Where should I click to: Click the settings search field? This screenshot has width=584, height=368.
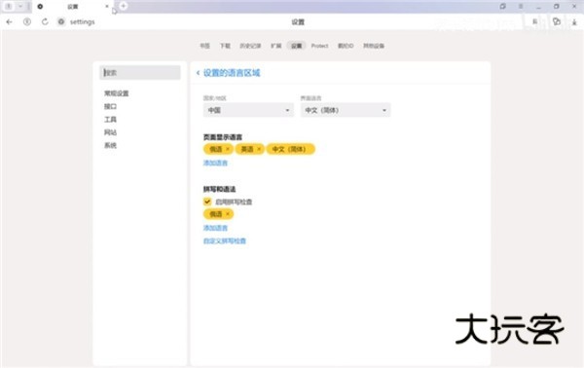tap(140, 73)
